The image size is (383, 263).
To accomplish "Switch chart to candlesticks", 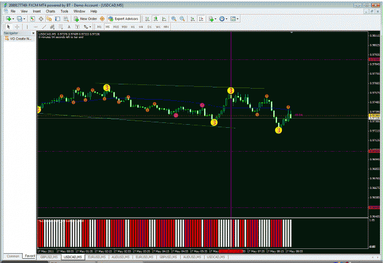I will (x=156, y=19).
